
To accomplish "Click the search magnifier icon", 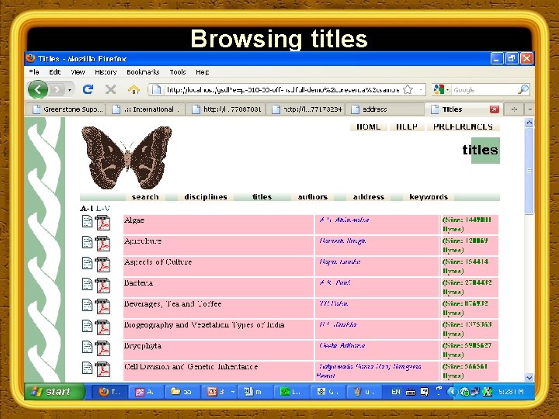I will [x=523, y=89].
